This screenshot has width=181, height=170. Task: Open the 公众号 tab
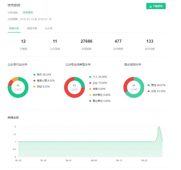(x=49, y=28)
